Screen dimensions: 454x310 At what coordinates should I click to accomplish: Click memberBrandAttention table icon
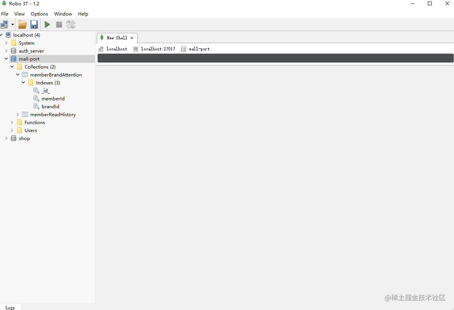[x=25, y=75]
